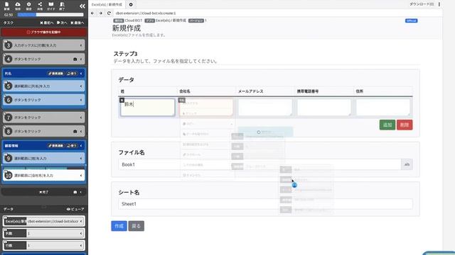Expand arrow on task 4 row
The image size is (455, 255).
click(x=81, y=59)
